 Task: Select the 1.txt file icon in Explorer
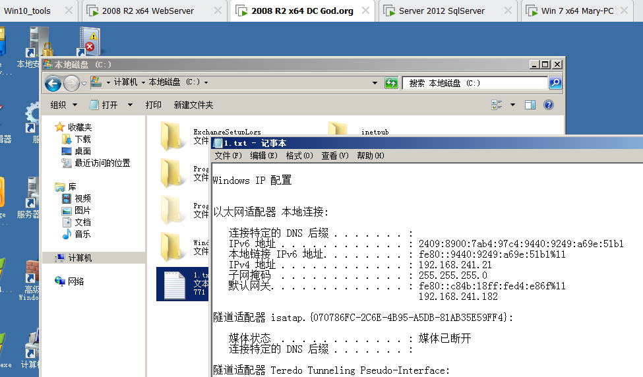click(x=175, y=285)
